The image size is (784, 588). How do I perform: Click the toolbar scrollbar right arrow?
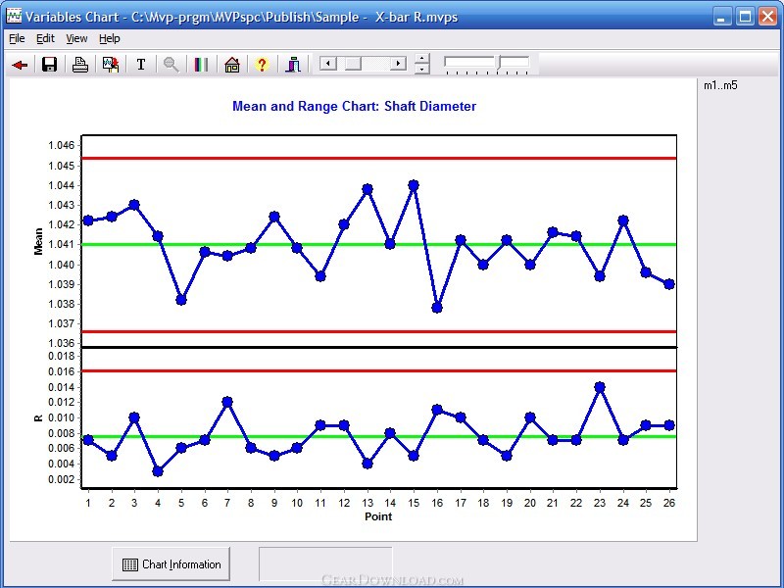[398, 64]
